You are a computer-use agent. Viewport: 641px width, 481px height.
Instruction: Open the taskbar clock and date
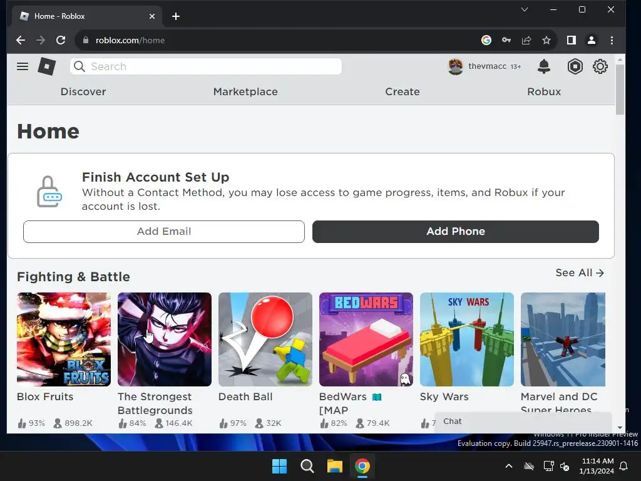pyautogui.click(x=597, y=466)
